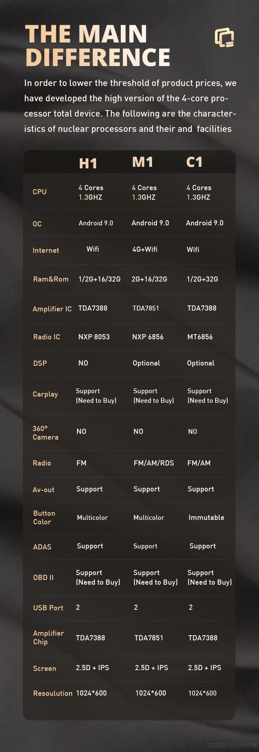Click the OBD II row label

(43, 577)
